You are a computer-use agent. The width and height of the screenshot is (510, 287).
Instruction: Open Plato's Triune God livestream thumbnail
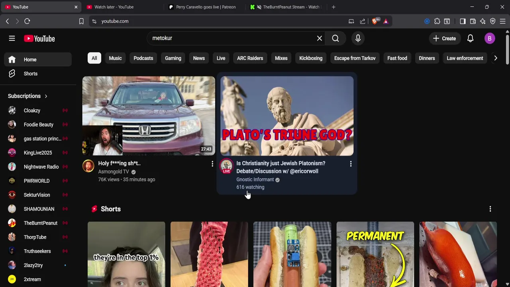pos(287,116)
